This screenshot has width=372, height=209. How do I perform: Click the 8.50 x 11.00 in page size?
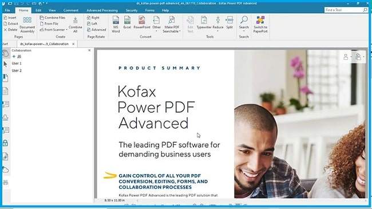[114, 200]
